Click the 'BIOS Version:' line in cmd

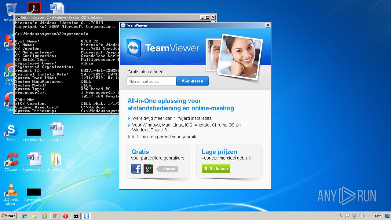67,104
